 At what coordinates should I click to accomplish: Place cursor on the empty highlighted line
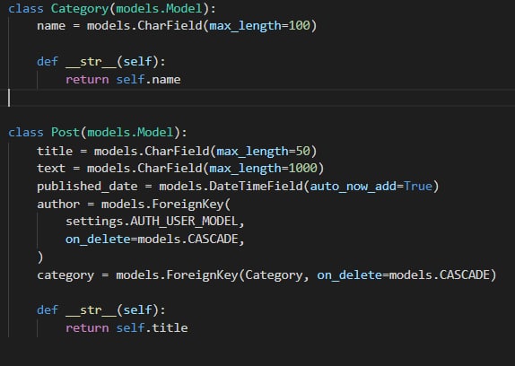(257, 98)
